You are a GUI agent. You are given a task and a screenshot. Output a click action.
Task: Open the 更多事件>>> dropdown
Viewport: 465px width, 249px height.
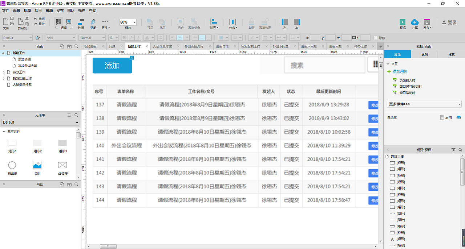[424, 104]
